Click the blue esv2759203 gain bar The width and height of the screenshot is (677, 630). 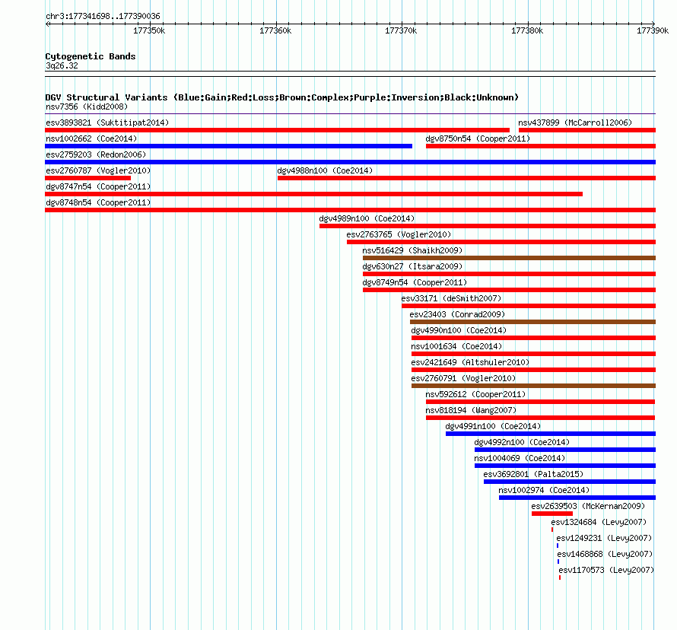(x=350, y=162)
